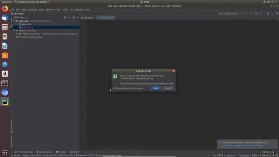This screenshot has width=279, height=157.
Task: Expand the Python 3.6 (venv) library node
Action: (x=17, y=34)
